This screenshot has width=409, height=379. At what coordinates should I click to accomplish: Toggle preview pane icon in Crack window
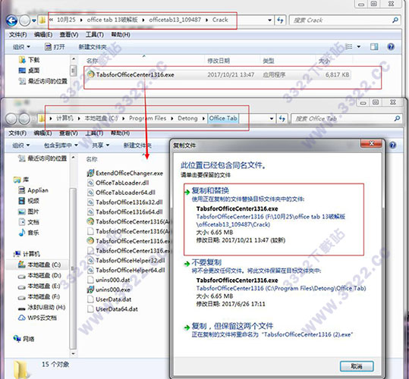coord(374,47)
